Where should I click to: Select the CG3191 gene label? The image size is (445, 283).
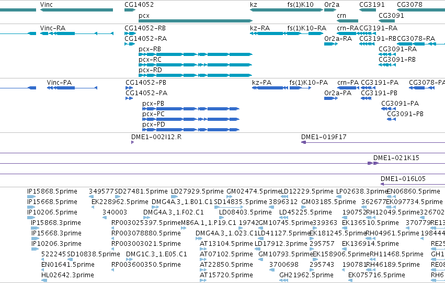click(x=372, y=5)
